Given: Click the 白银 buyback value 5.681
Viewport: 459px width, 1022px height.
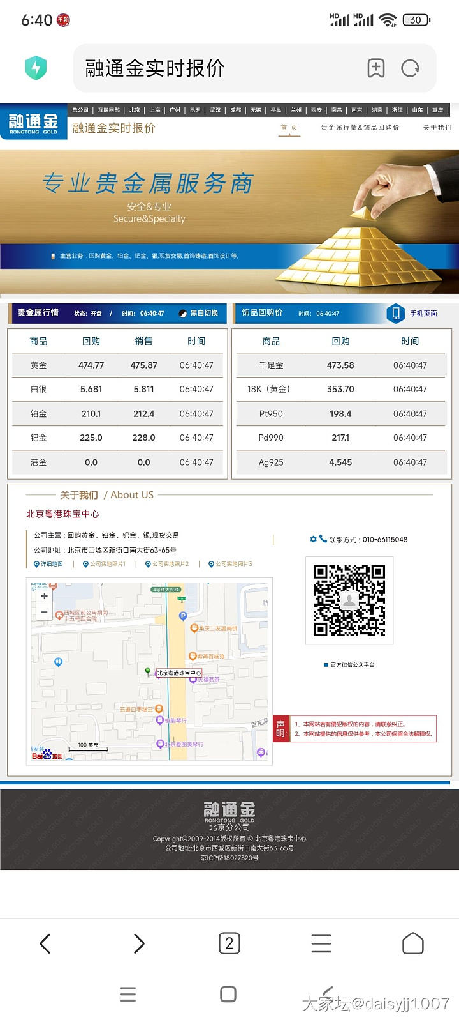Looking at the screenshot, I should click(x=91, y=389).
